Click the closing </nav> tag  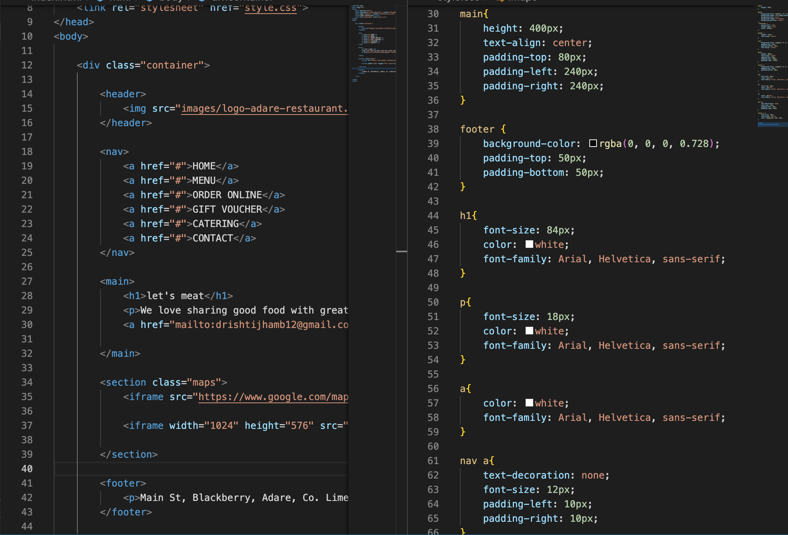[117, 253]
